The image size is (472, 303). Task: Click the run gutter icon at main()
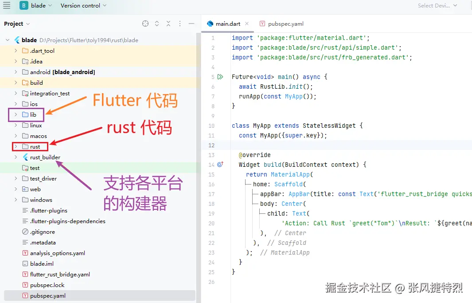[x=220, y=77]
